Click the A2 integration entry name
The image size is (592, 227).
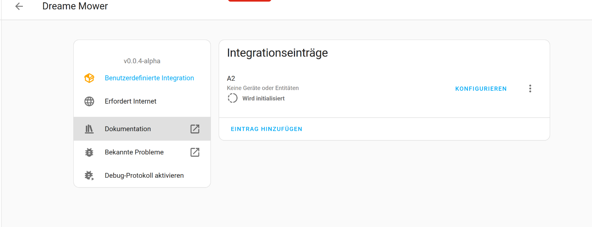pyautogui.click(x=231, y=78)
